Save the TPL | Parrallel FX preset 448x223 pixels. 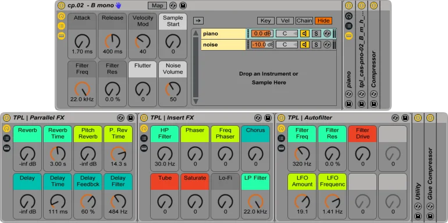click(x=130, y=118)
